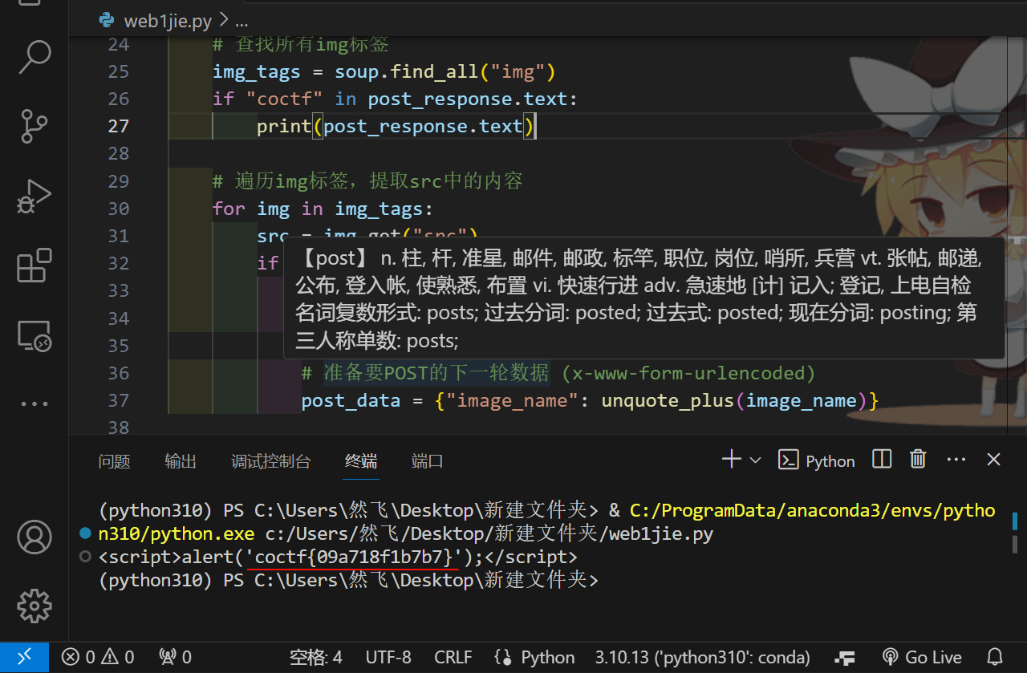The height and width of the screenshot is (673, 1027).
Task: Open the Remote Explorer view
Action: point(34,335)
